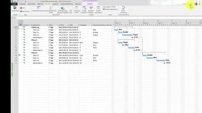Switch to the Blankertz ribbon tab
This screenshot has height=113, width=202.
click(x=78, y=4)
